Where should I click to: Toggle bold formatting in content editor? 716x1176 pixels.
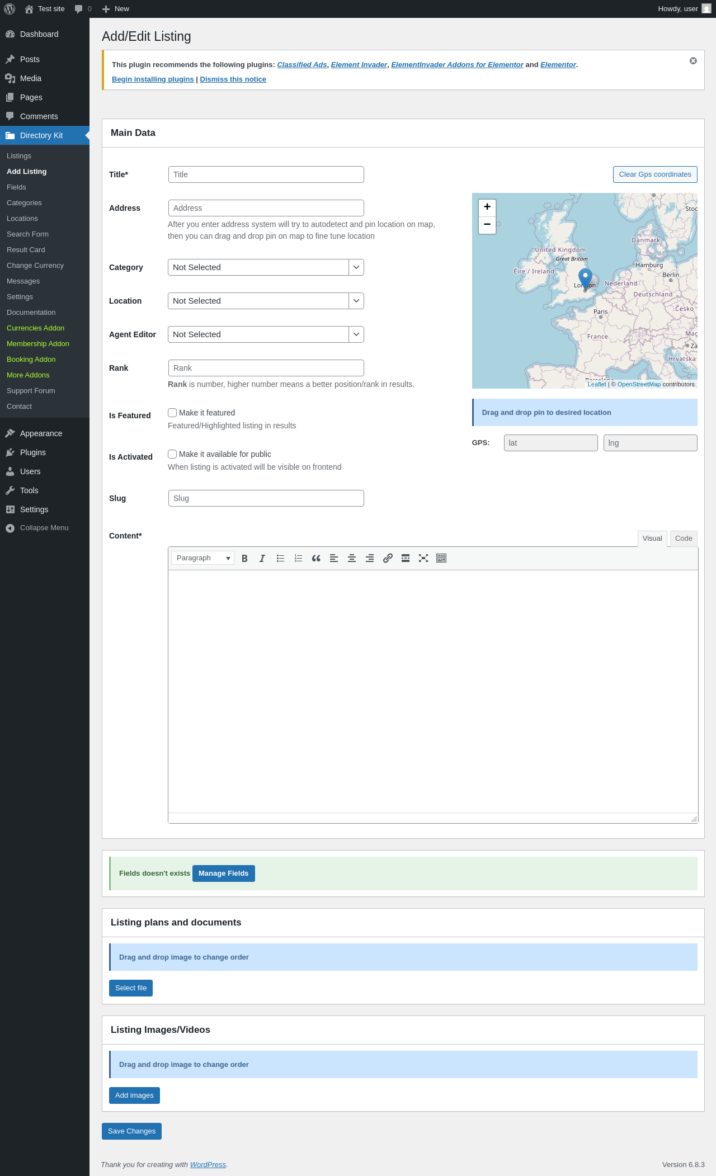(244, 559)
